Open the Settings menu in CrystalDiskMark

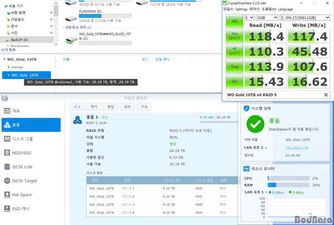(242, 9)
